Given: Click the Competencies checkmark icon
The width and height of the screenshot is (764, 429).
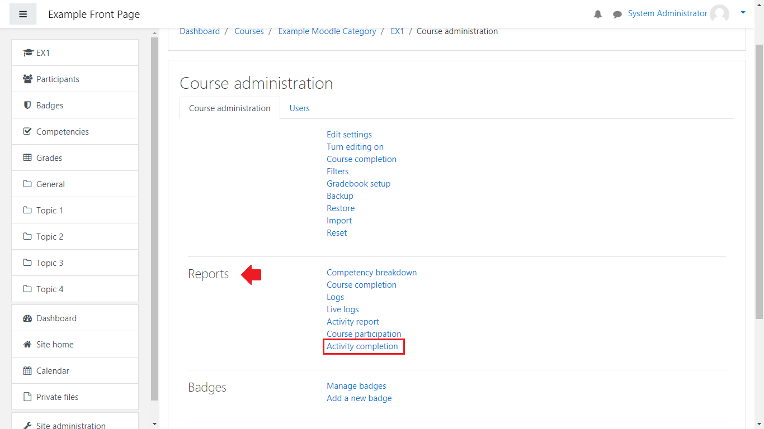Looking at the screenshot, I should coord(27,132).
